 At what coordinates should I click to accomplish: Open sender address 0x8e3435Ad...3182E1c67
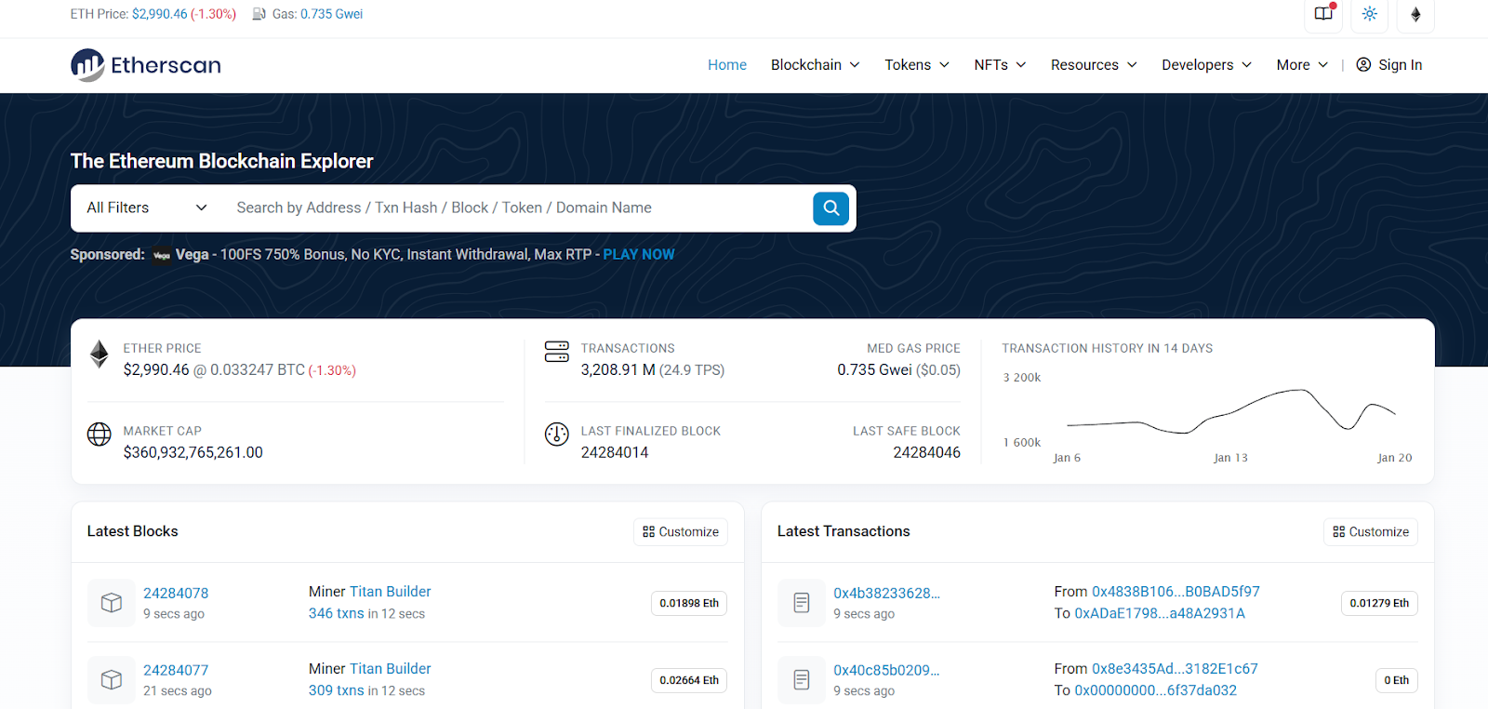tap(1175, 669)
